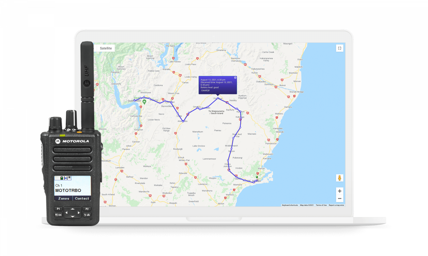Click Report a map error link
Viewport: 428px width, 256px height.
click(x=336, y=205)
